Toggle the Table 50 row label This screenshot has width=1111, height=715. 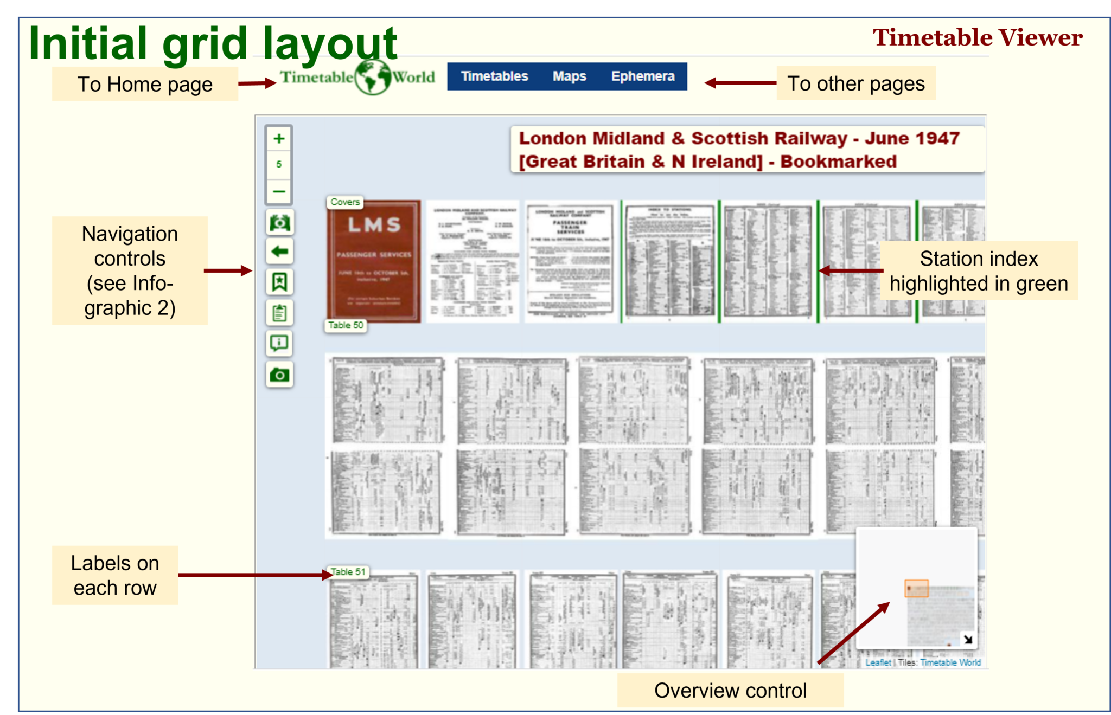pos(347,326)
